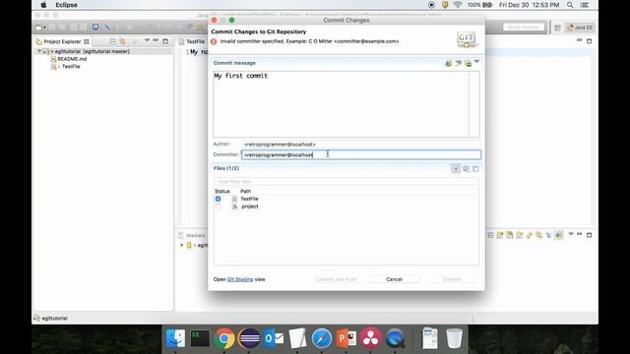Click into the commit message text area

[341, 104]
